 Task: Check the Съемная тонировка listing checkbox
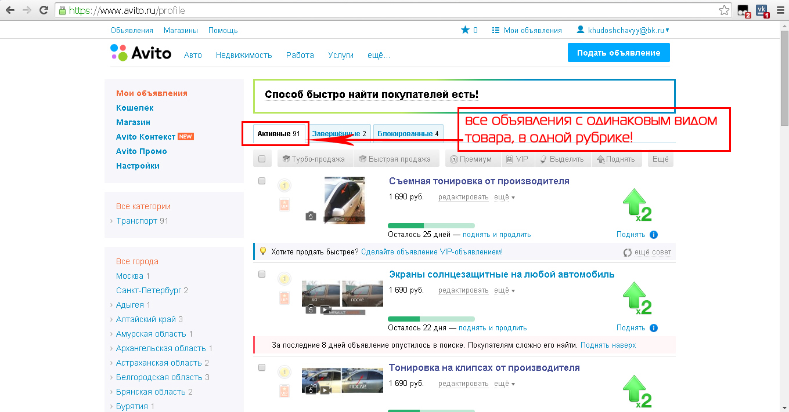click(262, 181)
